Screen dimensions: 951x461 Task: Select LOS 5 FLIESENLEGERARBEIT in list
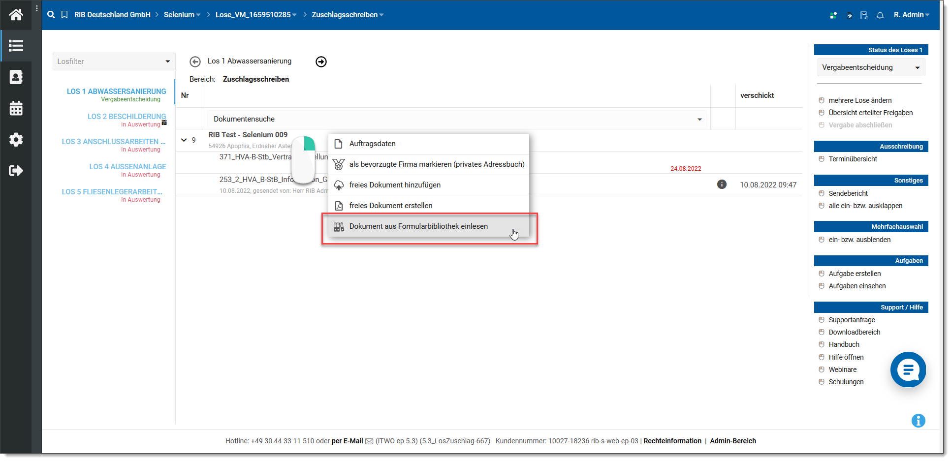coord(112,192)
